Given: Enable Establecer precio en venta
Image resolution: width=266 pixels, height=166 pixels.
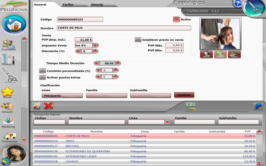Looking at the screenshot, I should 138,40.
